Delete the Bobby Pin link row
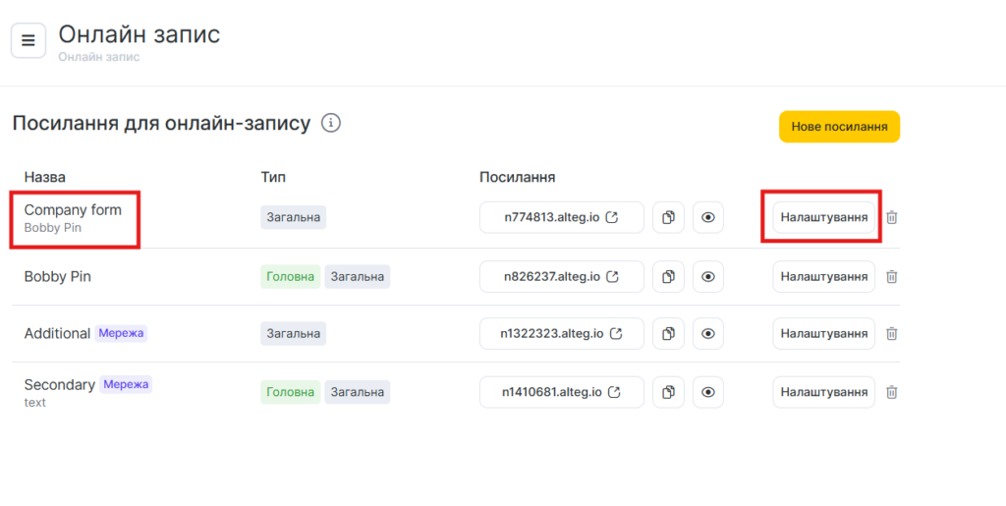1006x506 pixels. coord(892,277)
